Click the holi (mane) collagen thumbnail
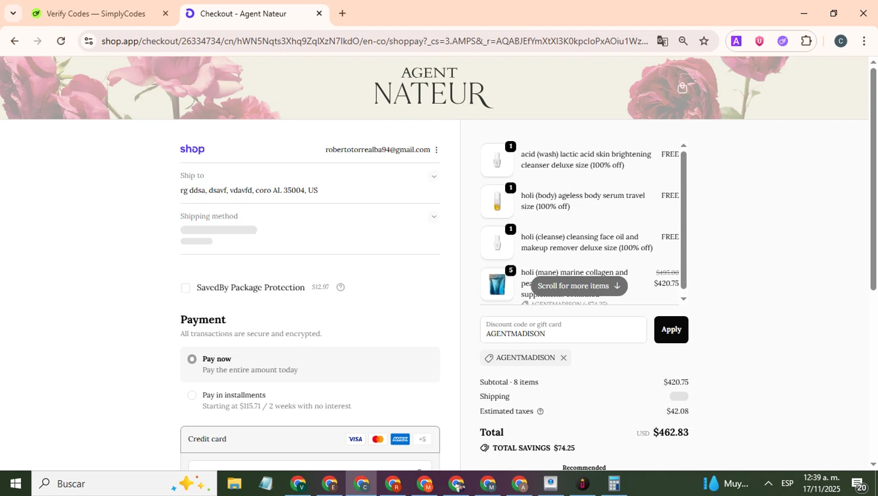Image resolution: width=878 pixels, height=496 pixels. pyautogui.click(x=497, y=285)
